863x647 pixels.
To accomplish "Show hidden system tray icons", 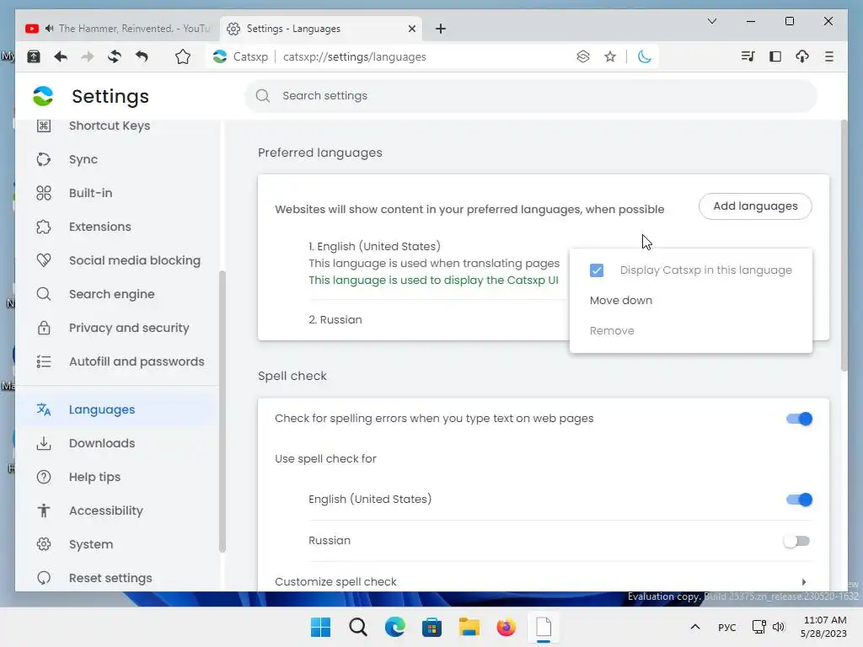I will pyautogui.click(x=695, y=627).
